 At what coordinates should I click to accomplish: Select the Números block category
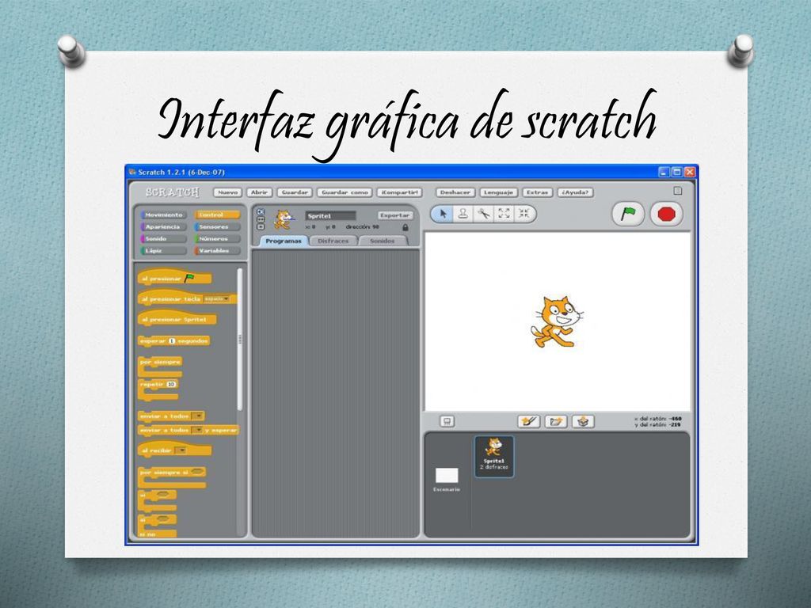pos(217,238)
